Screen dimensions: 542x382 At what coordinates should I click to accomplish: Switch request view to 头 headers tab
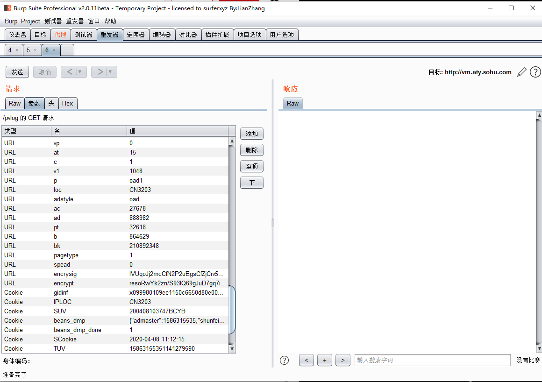click(51, 103)
